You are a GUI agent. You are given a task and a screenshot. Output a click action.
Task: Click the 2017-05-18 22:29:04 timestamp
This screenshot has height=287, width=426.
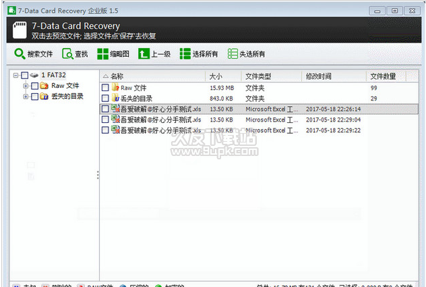tap(334, 120)
